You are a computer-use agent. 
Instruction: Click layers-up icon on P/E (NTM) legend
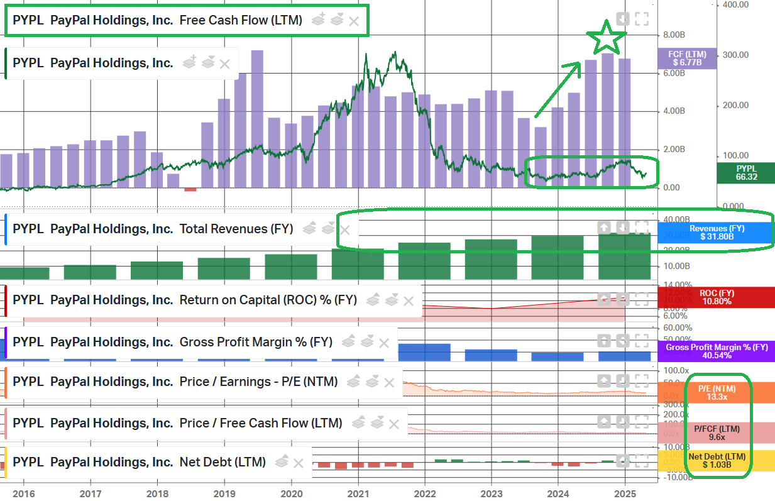(354, 382)
